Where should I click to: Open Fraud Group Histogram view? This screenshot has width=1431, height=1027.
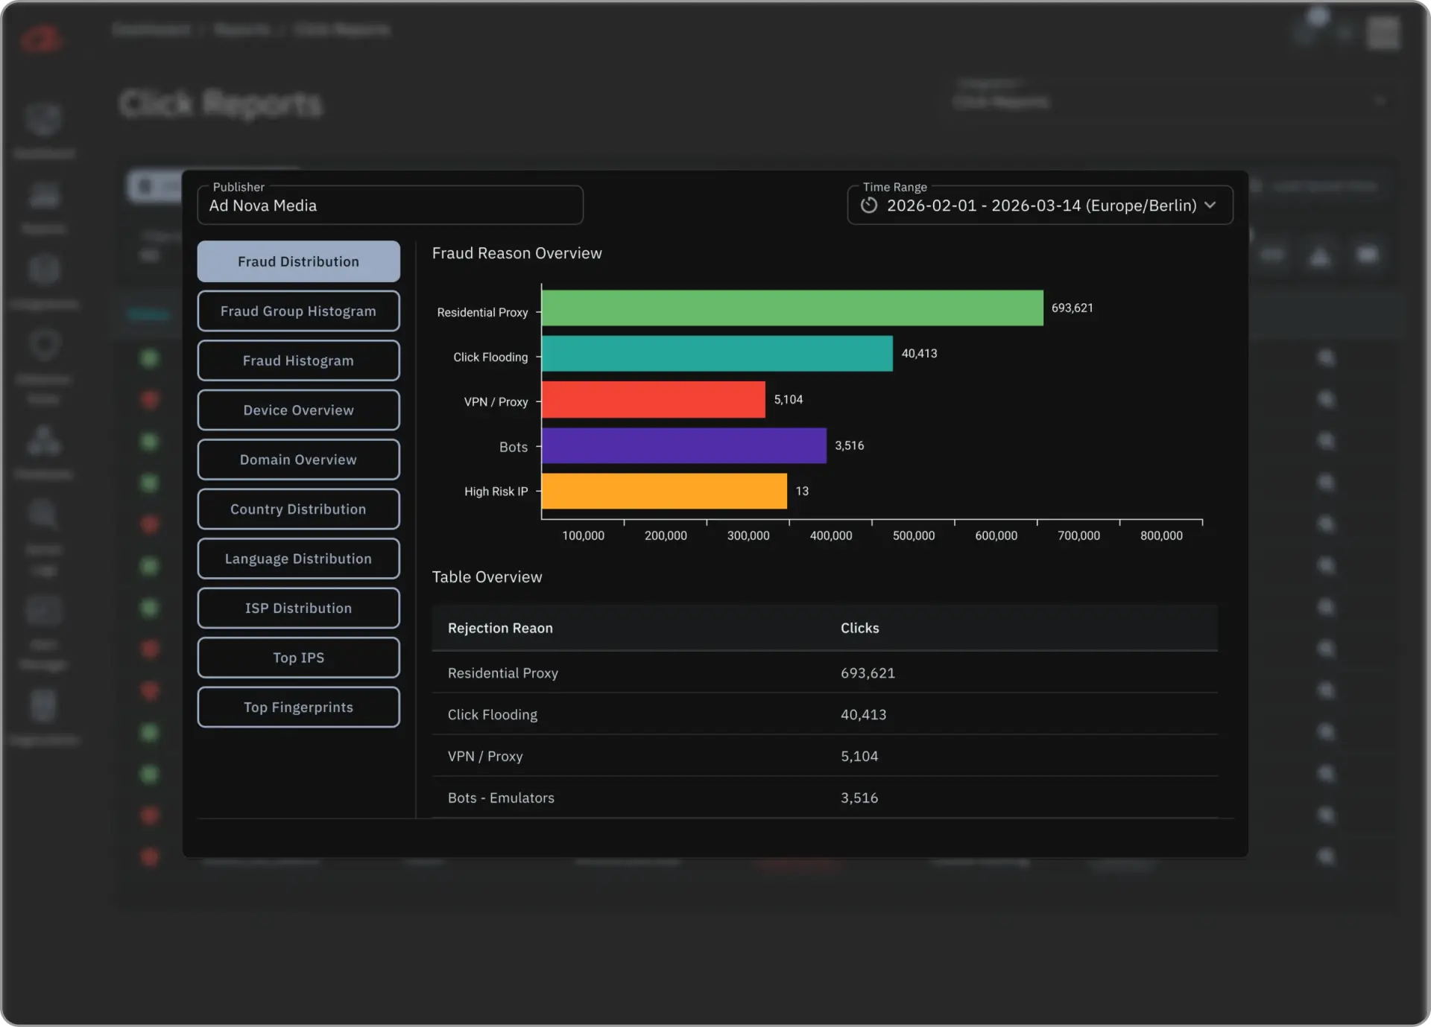coord(298,311)
